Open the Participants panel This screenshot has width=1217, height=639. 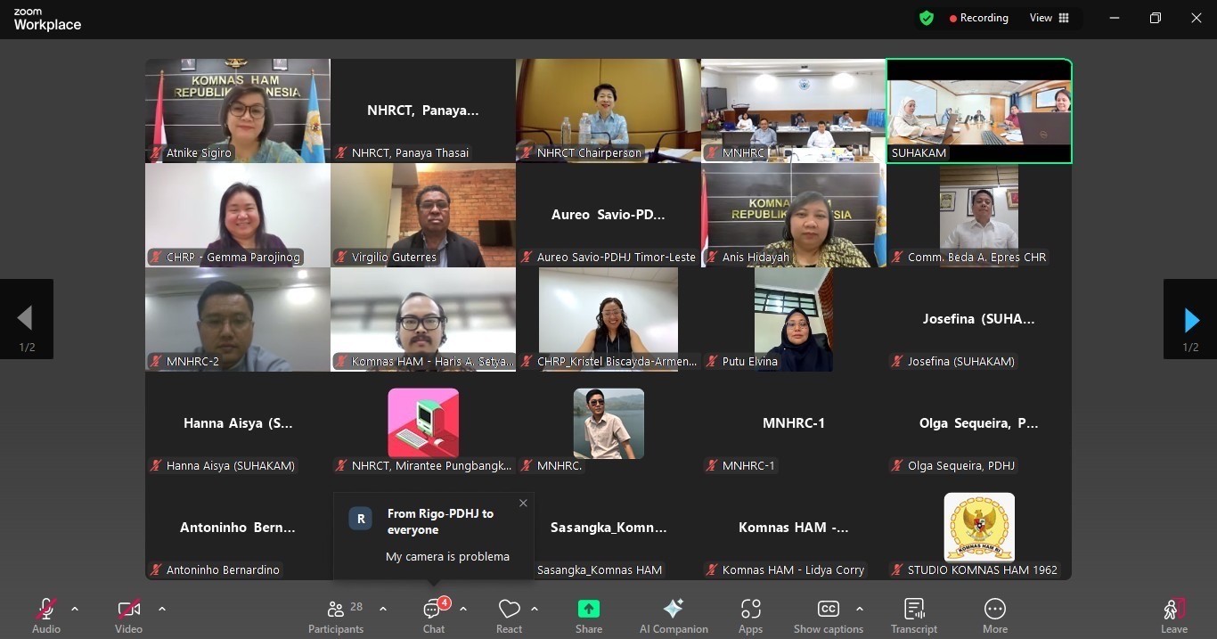click(336, 610)
